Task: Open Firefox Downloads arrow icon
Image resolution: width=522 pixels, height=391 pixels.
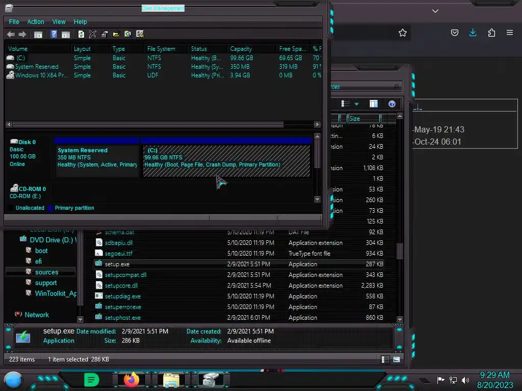Action: (473, 33)
